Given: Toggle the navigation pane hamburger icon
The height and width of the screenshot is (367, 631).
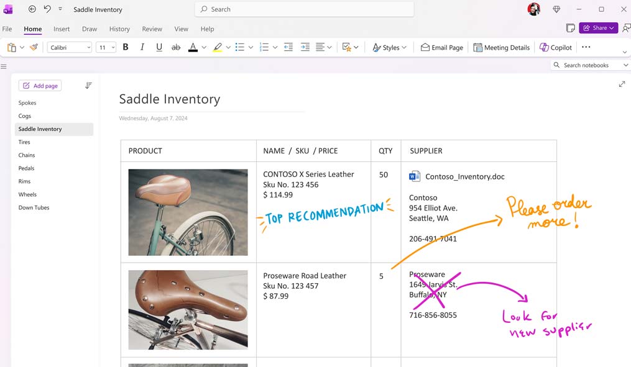Looking at the screenshot, I should [x=4, y=66].
